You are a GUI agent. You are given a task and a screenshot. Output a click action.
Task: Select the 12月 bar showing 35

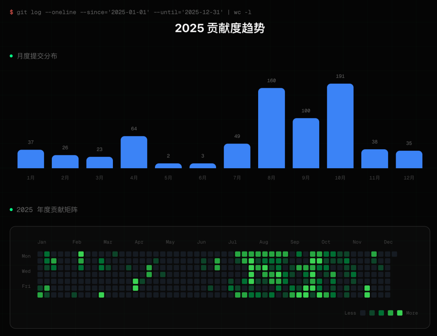(409, 160)
